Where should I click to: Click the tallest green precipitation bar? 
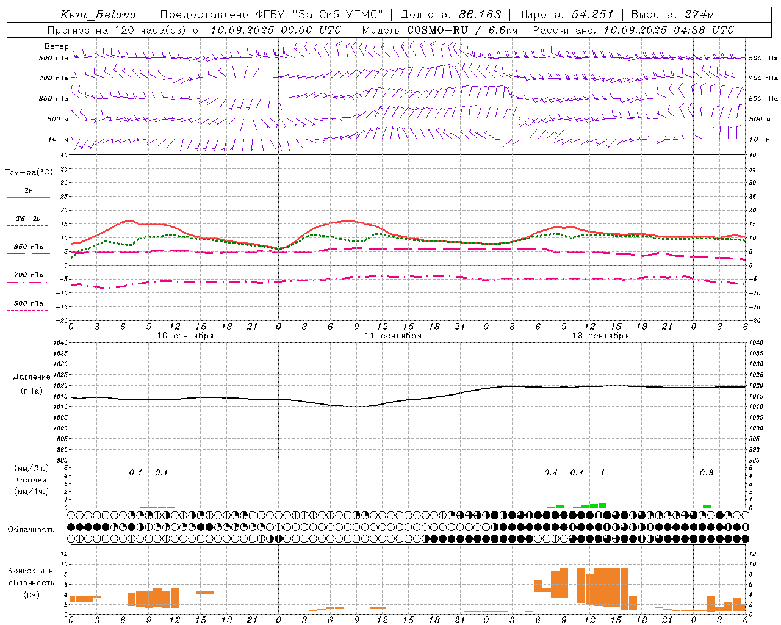coord(602,505)
